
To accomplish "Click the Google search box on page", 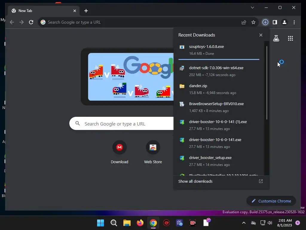I will point(121,124).
